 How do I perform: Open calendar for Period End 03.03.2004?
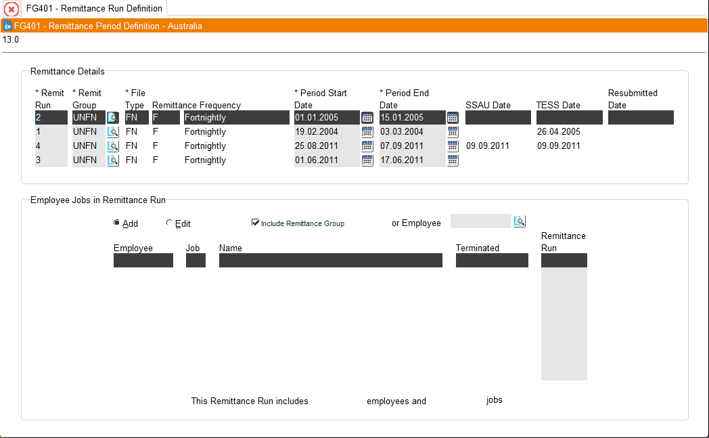tap(453, 132)
